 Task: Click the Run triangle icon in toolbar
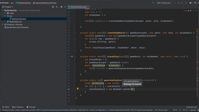175,3
